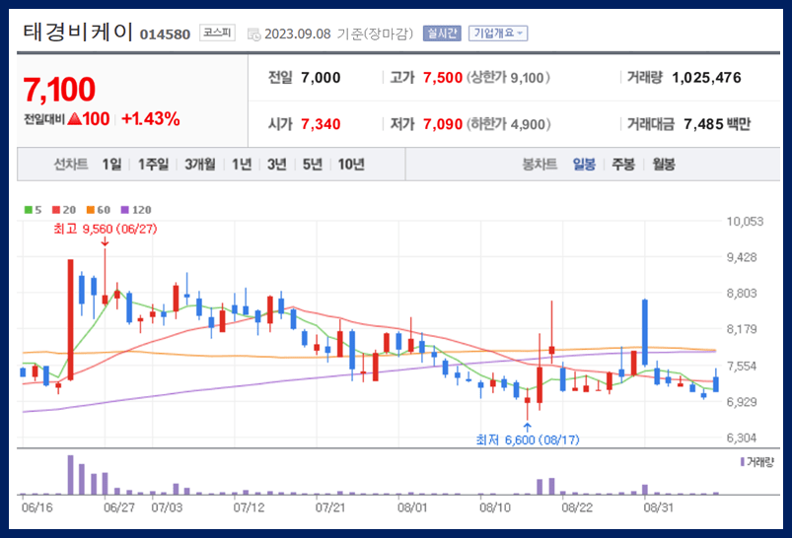This screenshot has height=538, width=792.
Task: Select the 월봉 monthly candlestick chart
Action: click(663, 164)
